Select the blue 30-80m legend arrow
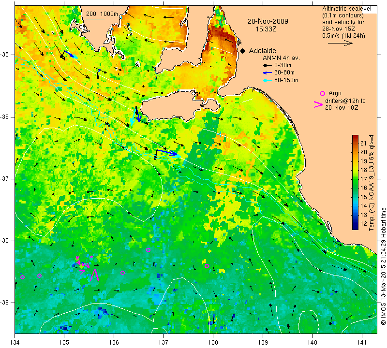 tap(267, 72)
